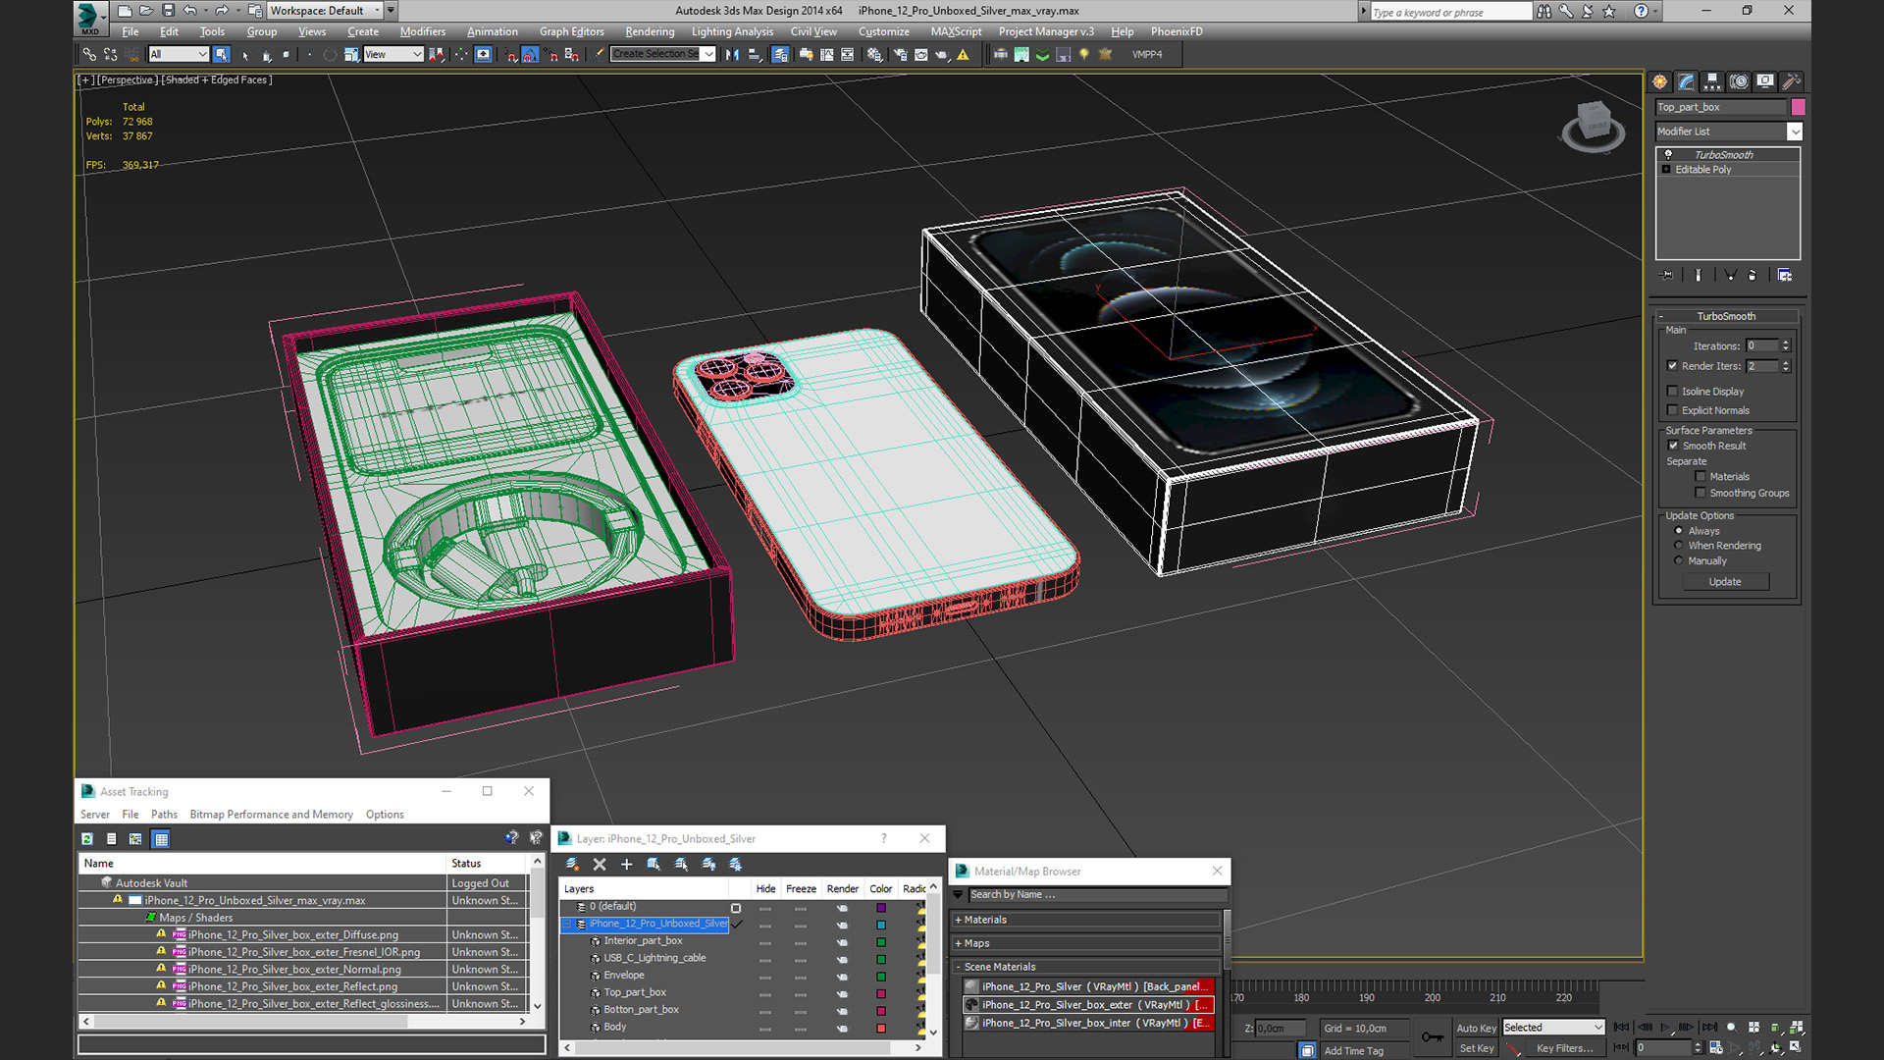Open the selection filter All dropdown
This screenshot has width=1884, height=1060.
[179, 54]
